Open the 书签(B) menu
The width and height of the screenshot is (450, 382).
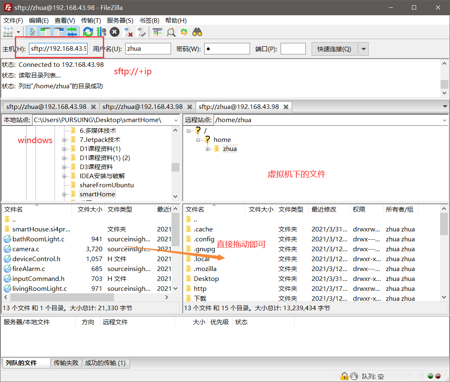pos(149,20)
